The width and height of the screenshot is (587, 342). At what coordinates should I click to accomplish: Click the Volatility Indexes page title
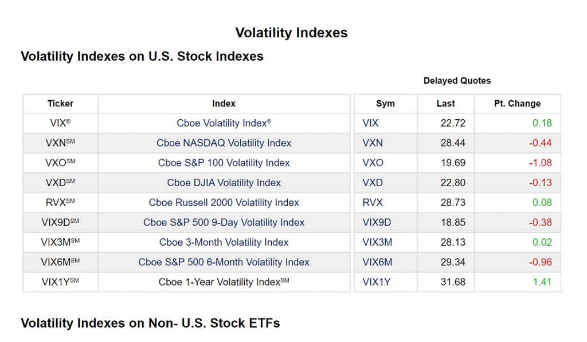(291, 33)
